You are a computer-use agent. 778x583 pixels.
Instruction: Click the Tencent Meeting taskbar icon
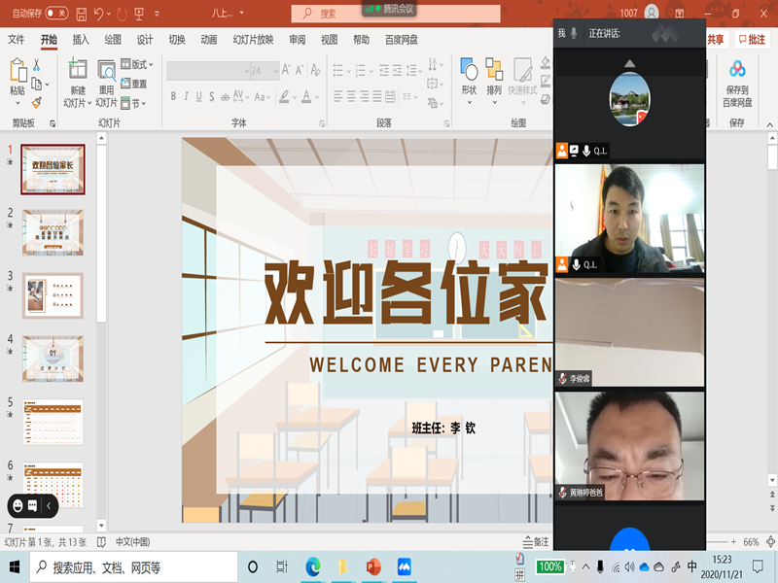pos(404,566)
